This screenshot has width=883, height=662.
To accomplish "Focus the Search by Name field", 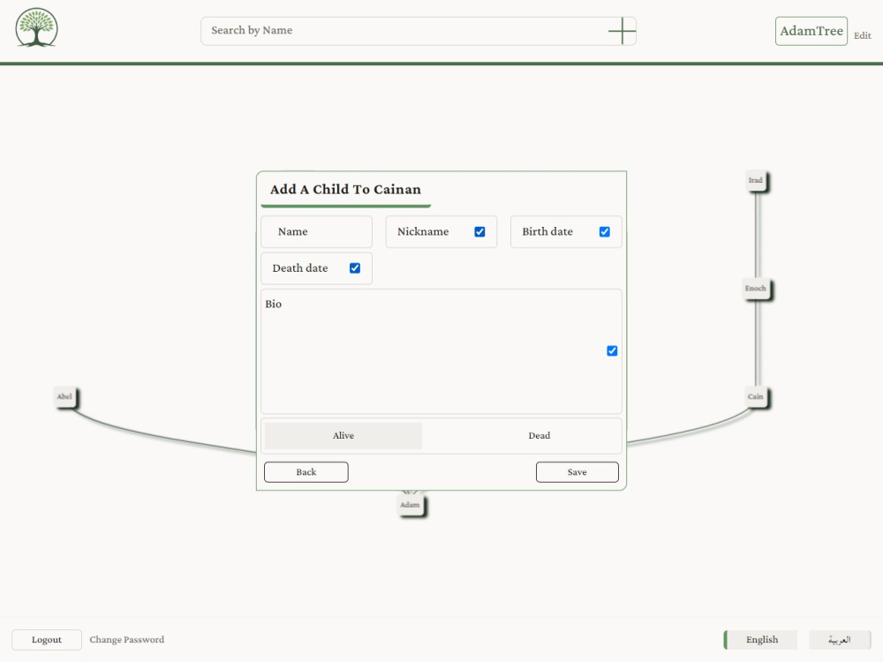I will click(x=419, y=31).
